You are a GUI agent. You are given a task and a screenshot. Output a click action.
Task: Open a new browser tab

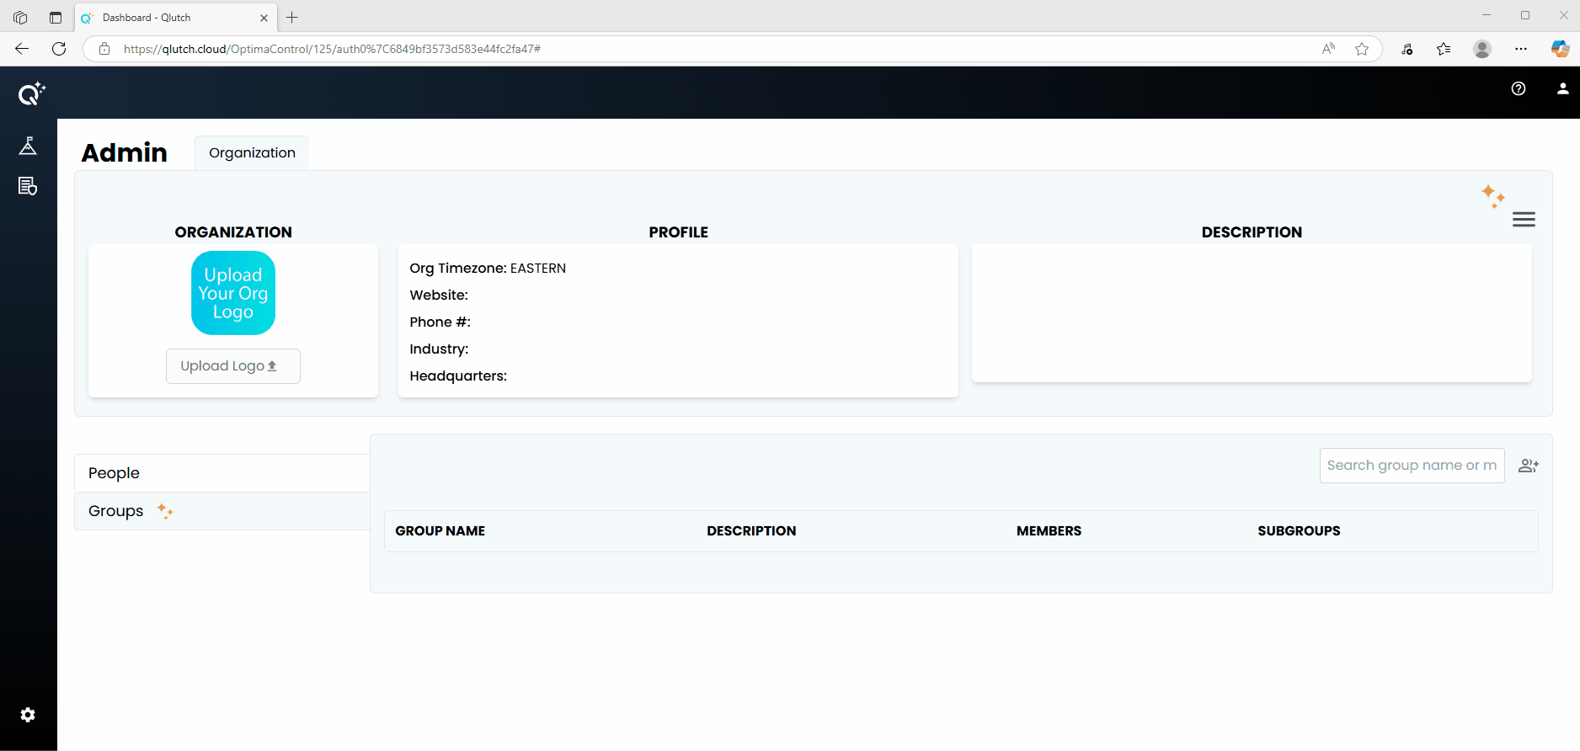point(292,18)
